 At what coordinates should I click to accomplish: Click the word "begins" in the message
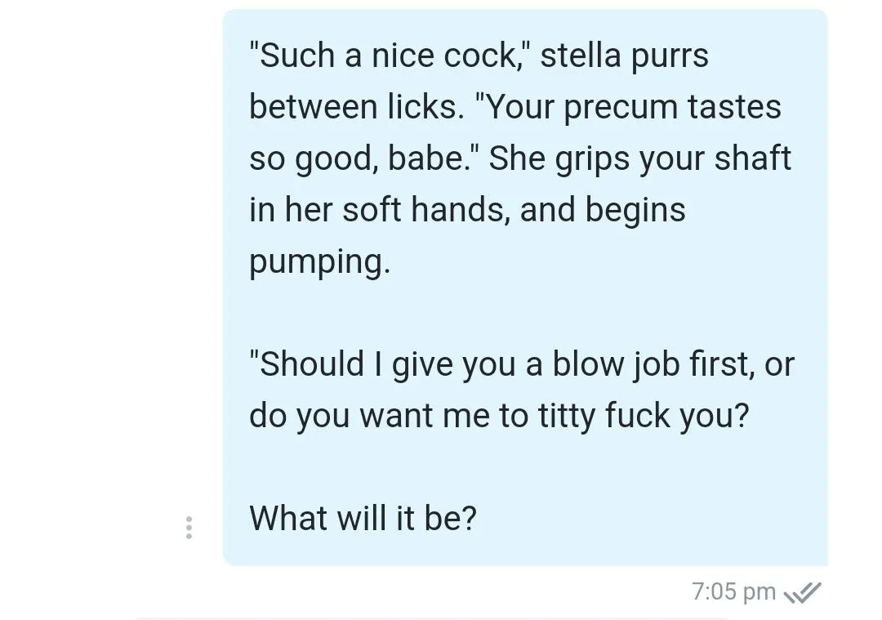(x=635, y=211)
